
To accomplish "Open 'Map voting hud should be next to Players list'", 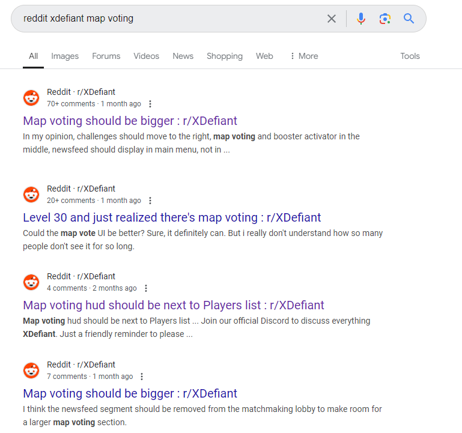I will click(x=174, y=306).
